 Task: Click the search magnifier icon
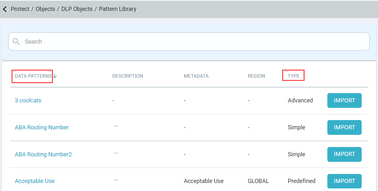[x=16, y=41]
